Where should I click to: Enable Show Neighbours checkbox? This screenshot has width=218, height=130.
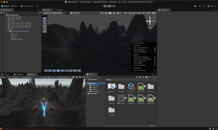tap(155, 61)
